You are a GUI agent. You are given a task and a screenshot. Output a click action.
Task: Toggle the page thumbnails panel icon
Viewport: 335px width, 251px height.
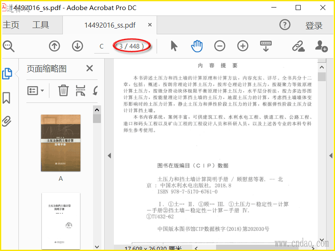coord(7,74)
